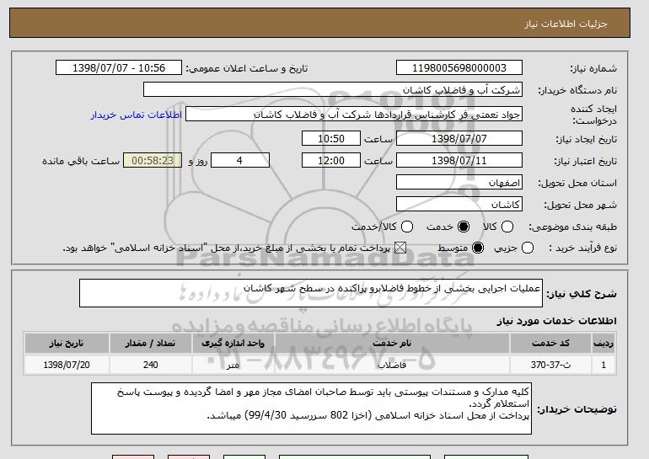Click the ردیف column header

coord(603,344)
